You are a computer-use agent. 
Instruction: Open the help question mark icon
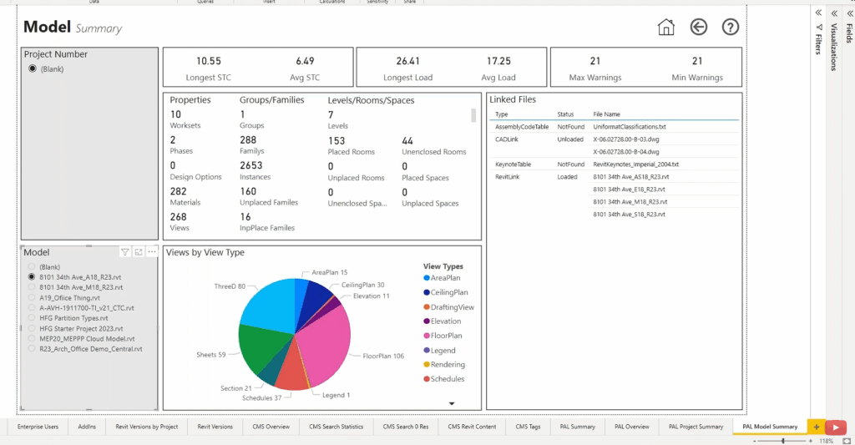click(730, 27)
